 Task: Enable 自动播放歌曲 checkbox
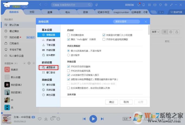68,35
